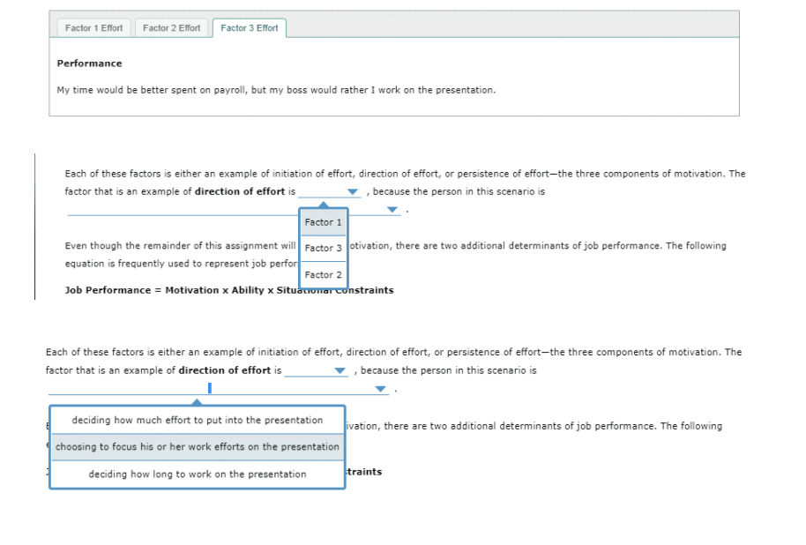This screenshot has height=545, width=806.
Task: Select Factor 1 from the open dropdown list
Action: point(322,222)
